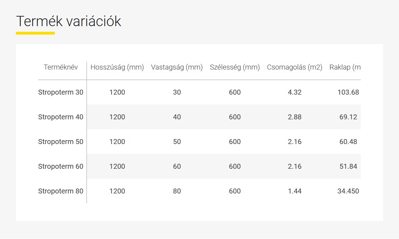Click the Stropoterm 50 product name
This screenshot has height=239, width=399.
click(61, 142)
